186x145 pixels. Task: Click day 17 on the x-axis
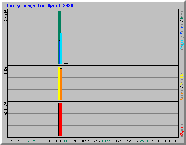(x=98, y=141)
